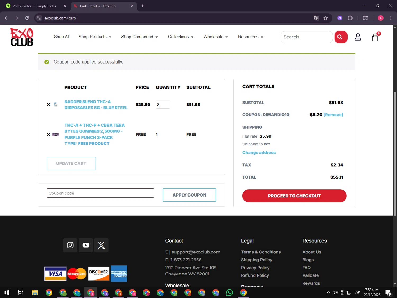Select the Cart - Exodus - ExoClub tab
This screenshot has height=298, width=397.
pos(103,6)
